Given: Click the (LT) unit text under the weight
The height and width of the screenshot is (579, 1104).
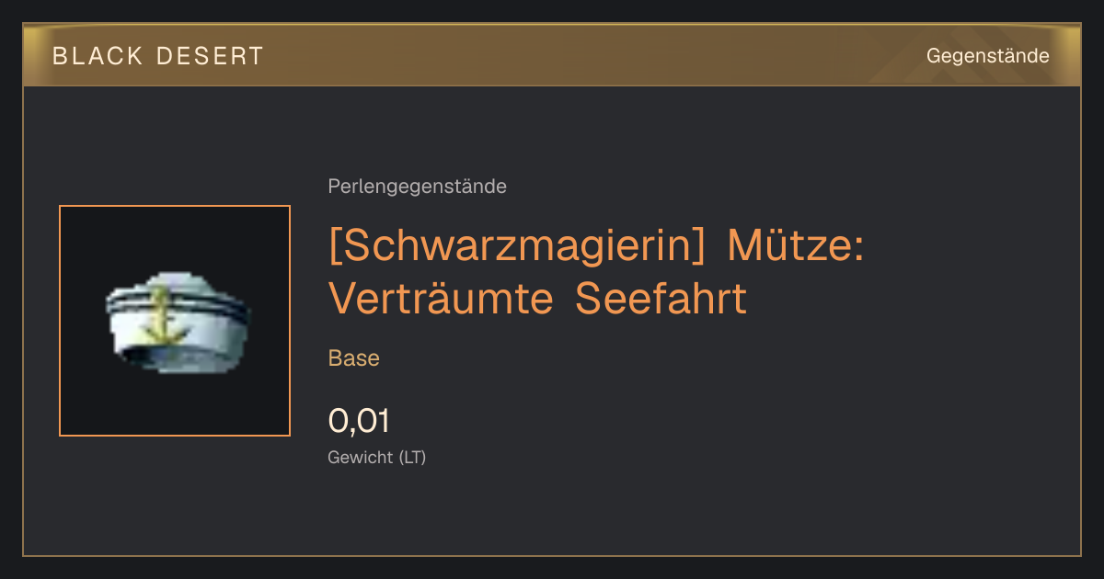Looking at the screenshot, I should [x=412, y=458].
